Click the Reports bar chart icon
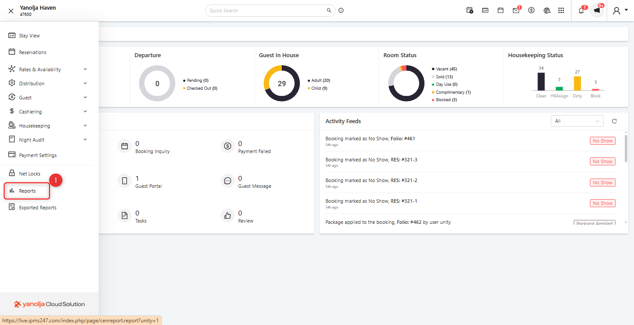 [12, 191]
